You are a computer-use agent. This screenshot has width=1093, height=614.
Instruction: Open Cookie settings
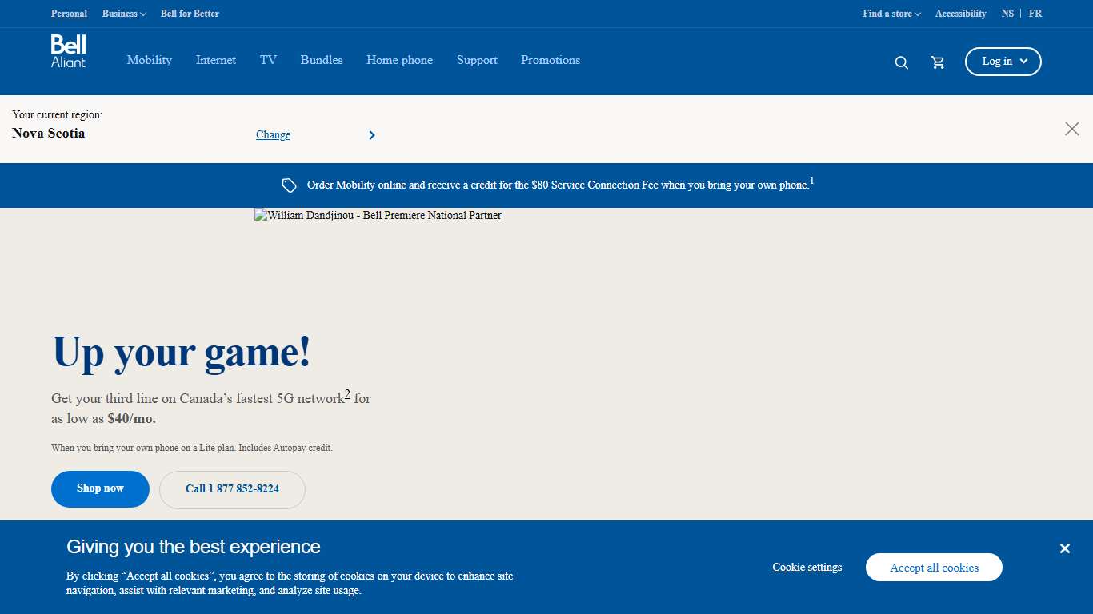pos(807,567)
